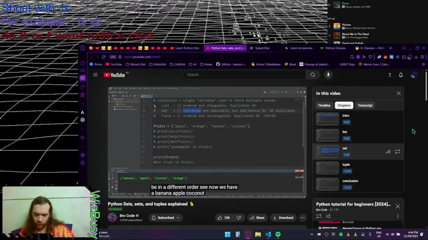Image resolution: width=428 pixels, height=240 pixels.
Task: Open the Prime bookmark
Action: 96,64
